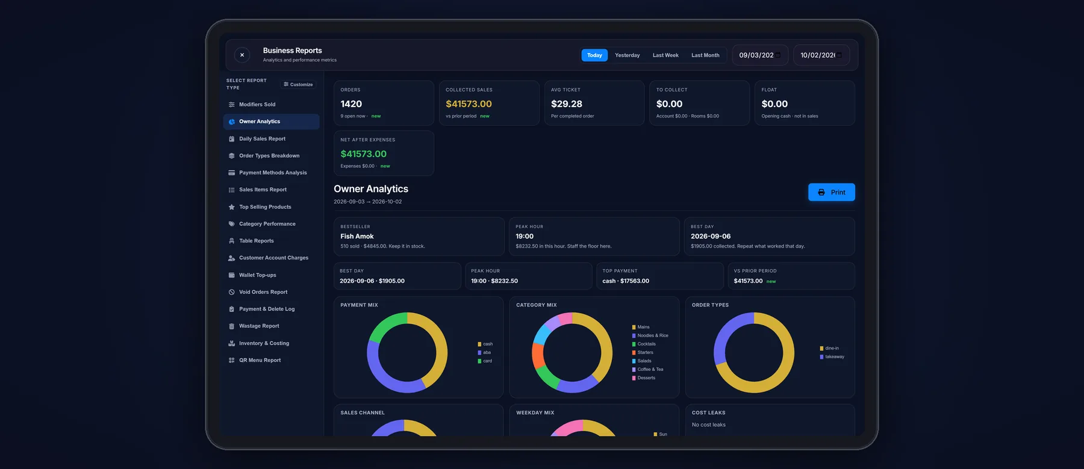The image size is (1084, 469).
Task: Click the green Net After Expenses value
Action: pyautogui.click(x=364, y=154)
